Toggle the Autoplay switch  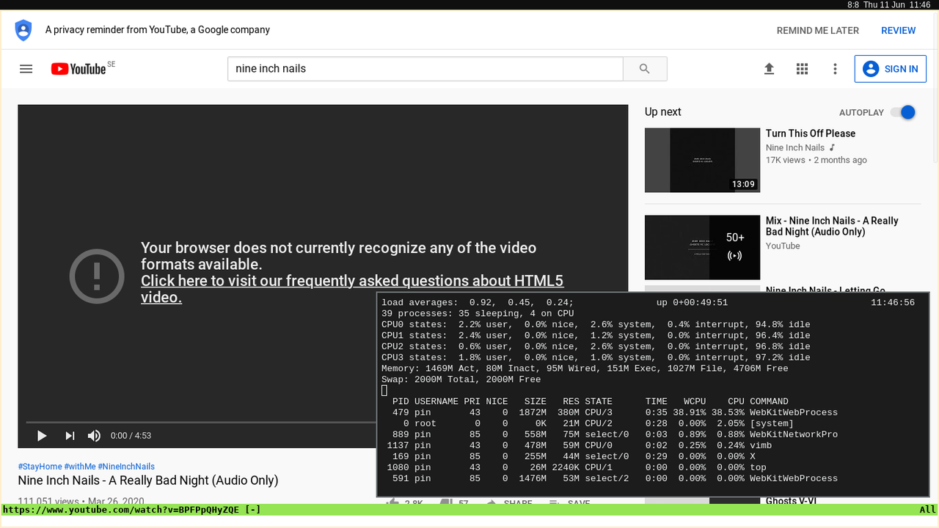[x=903, y=112]
